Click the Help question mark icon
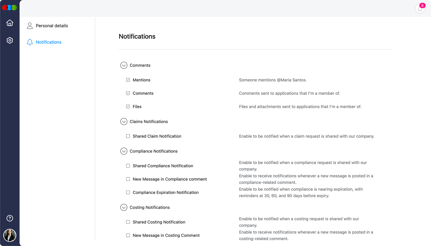 click(10, 218)
